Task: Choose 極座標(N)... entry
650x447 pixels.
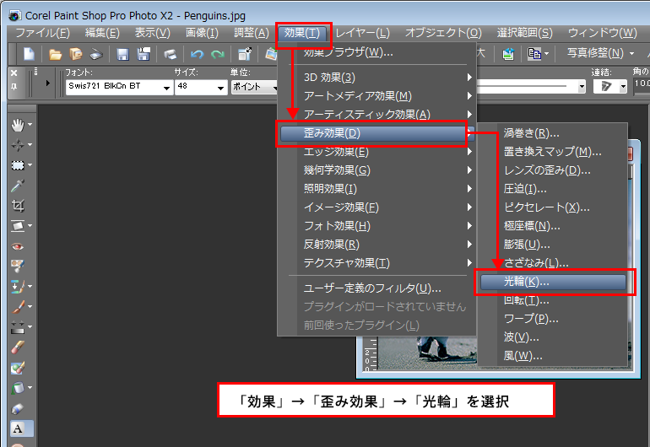Action: 554,226
